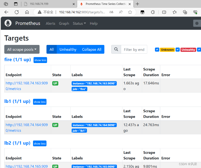Viewport: 201px width, 168px height.
Task: Uncheck the Unknown state filter checkbox
Action: click(157, 49)
